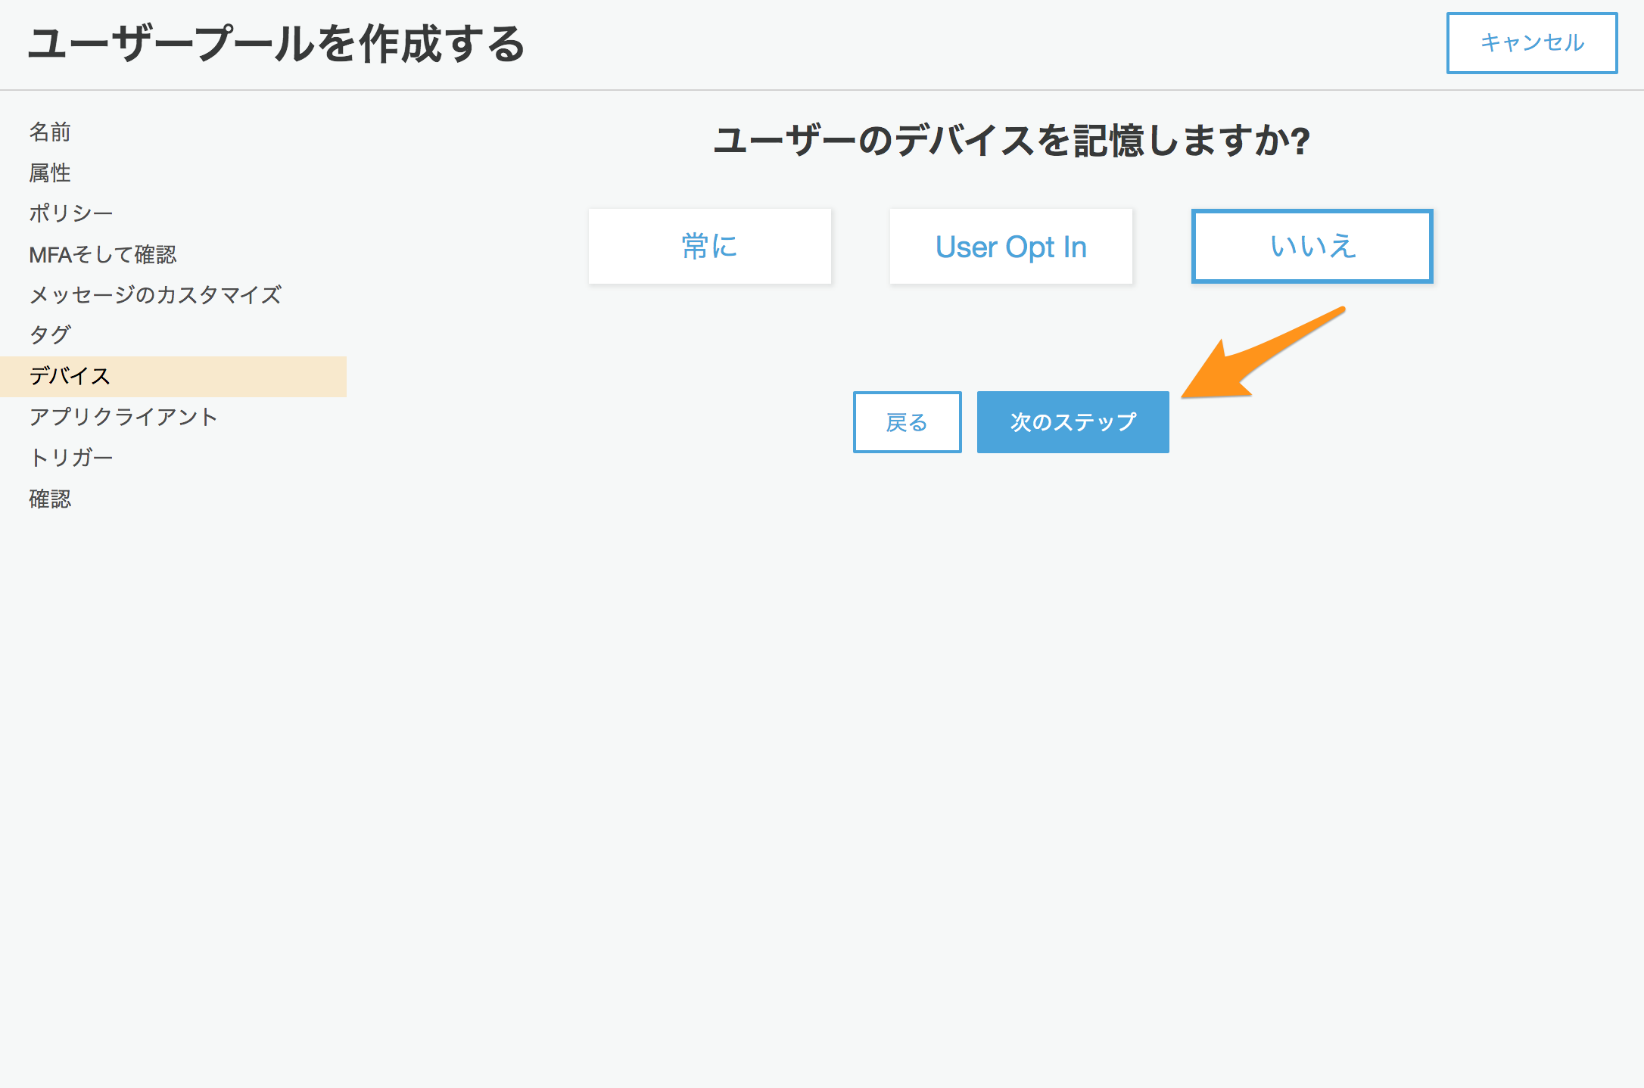The height and width of the screenshot is (1088, 1644).
Task: Choose the User Opt In option
Action: [1010, 246]
